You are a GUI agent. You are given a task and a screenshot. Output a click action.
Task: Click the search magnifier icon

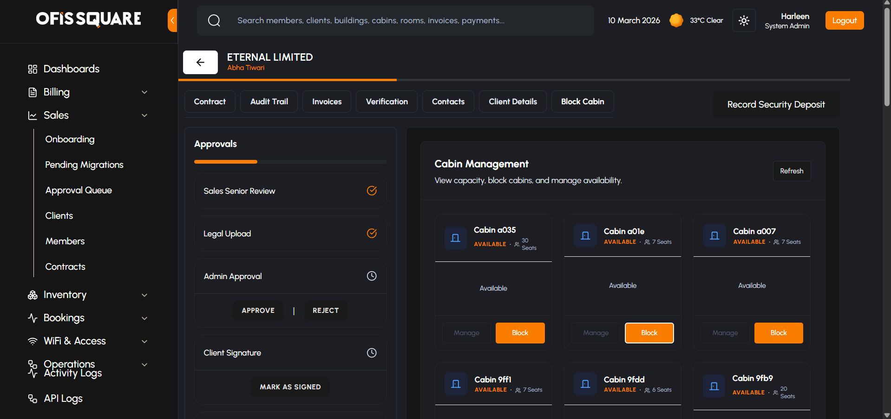214,20
